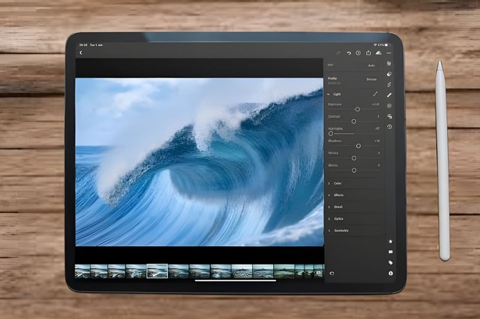The image size is (480, 319).
Task: Click the reset arrow at panel bottom-left
Action: pyautogui.click(x=332, y=273)
